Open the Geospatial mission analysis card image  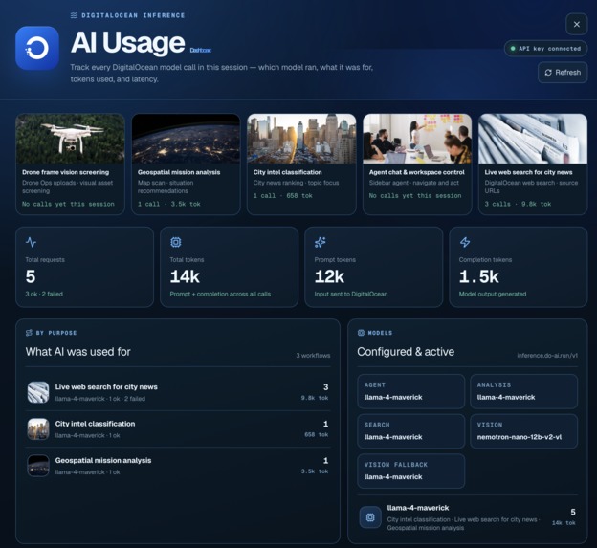186,139
